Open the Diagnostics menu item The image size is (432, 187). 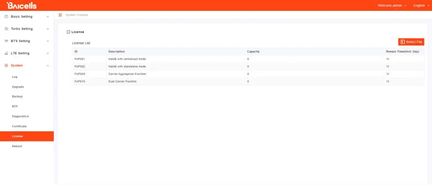20,116
